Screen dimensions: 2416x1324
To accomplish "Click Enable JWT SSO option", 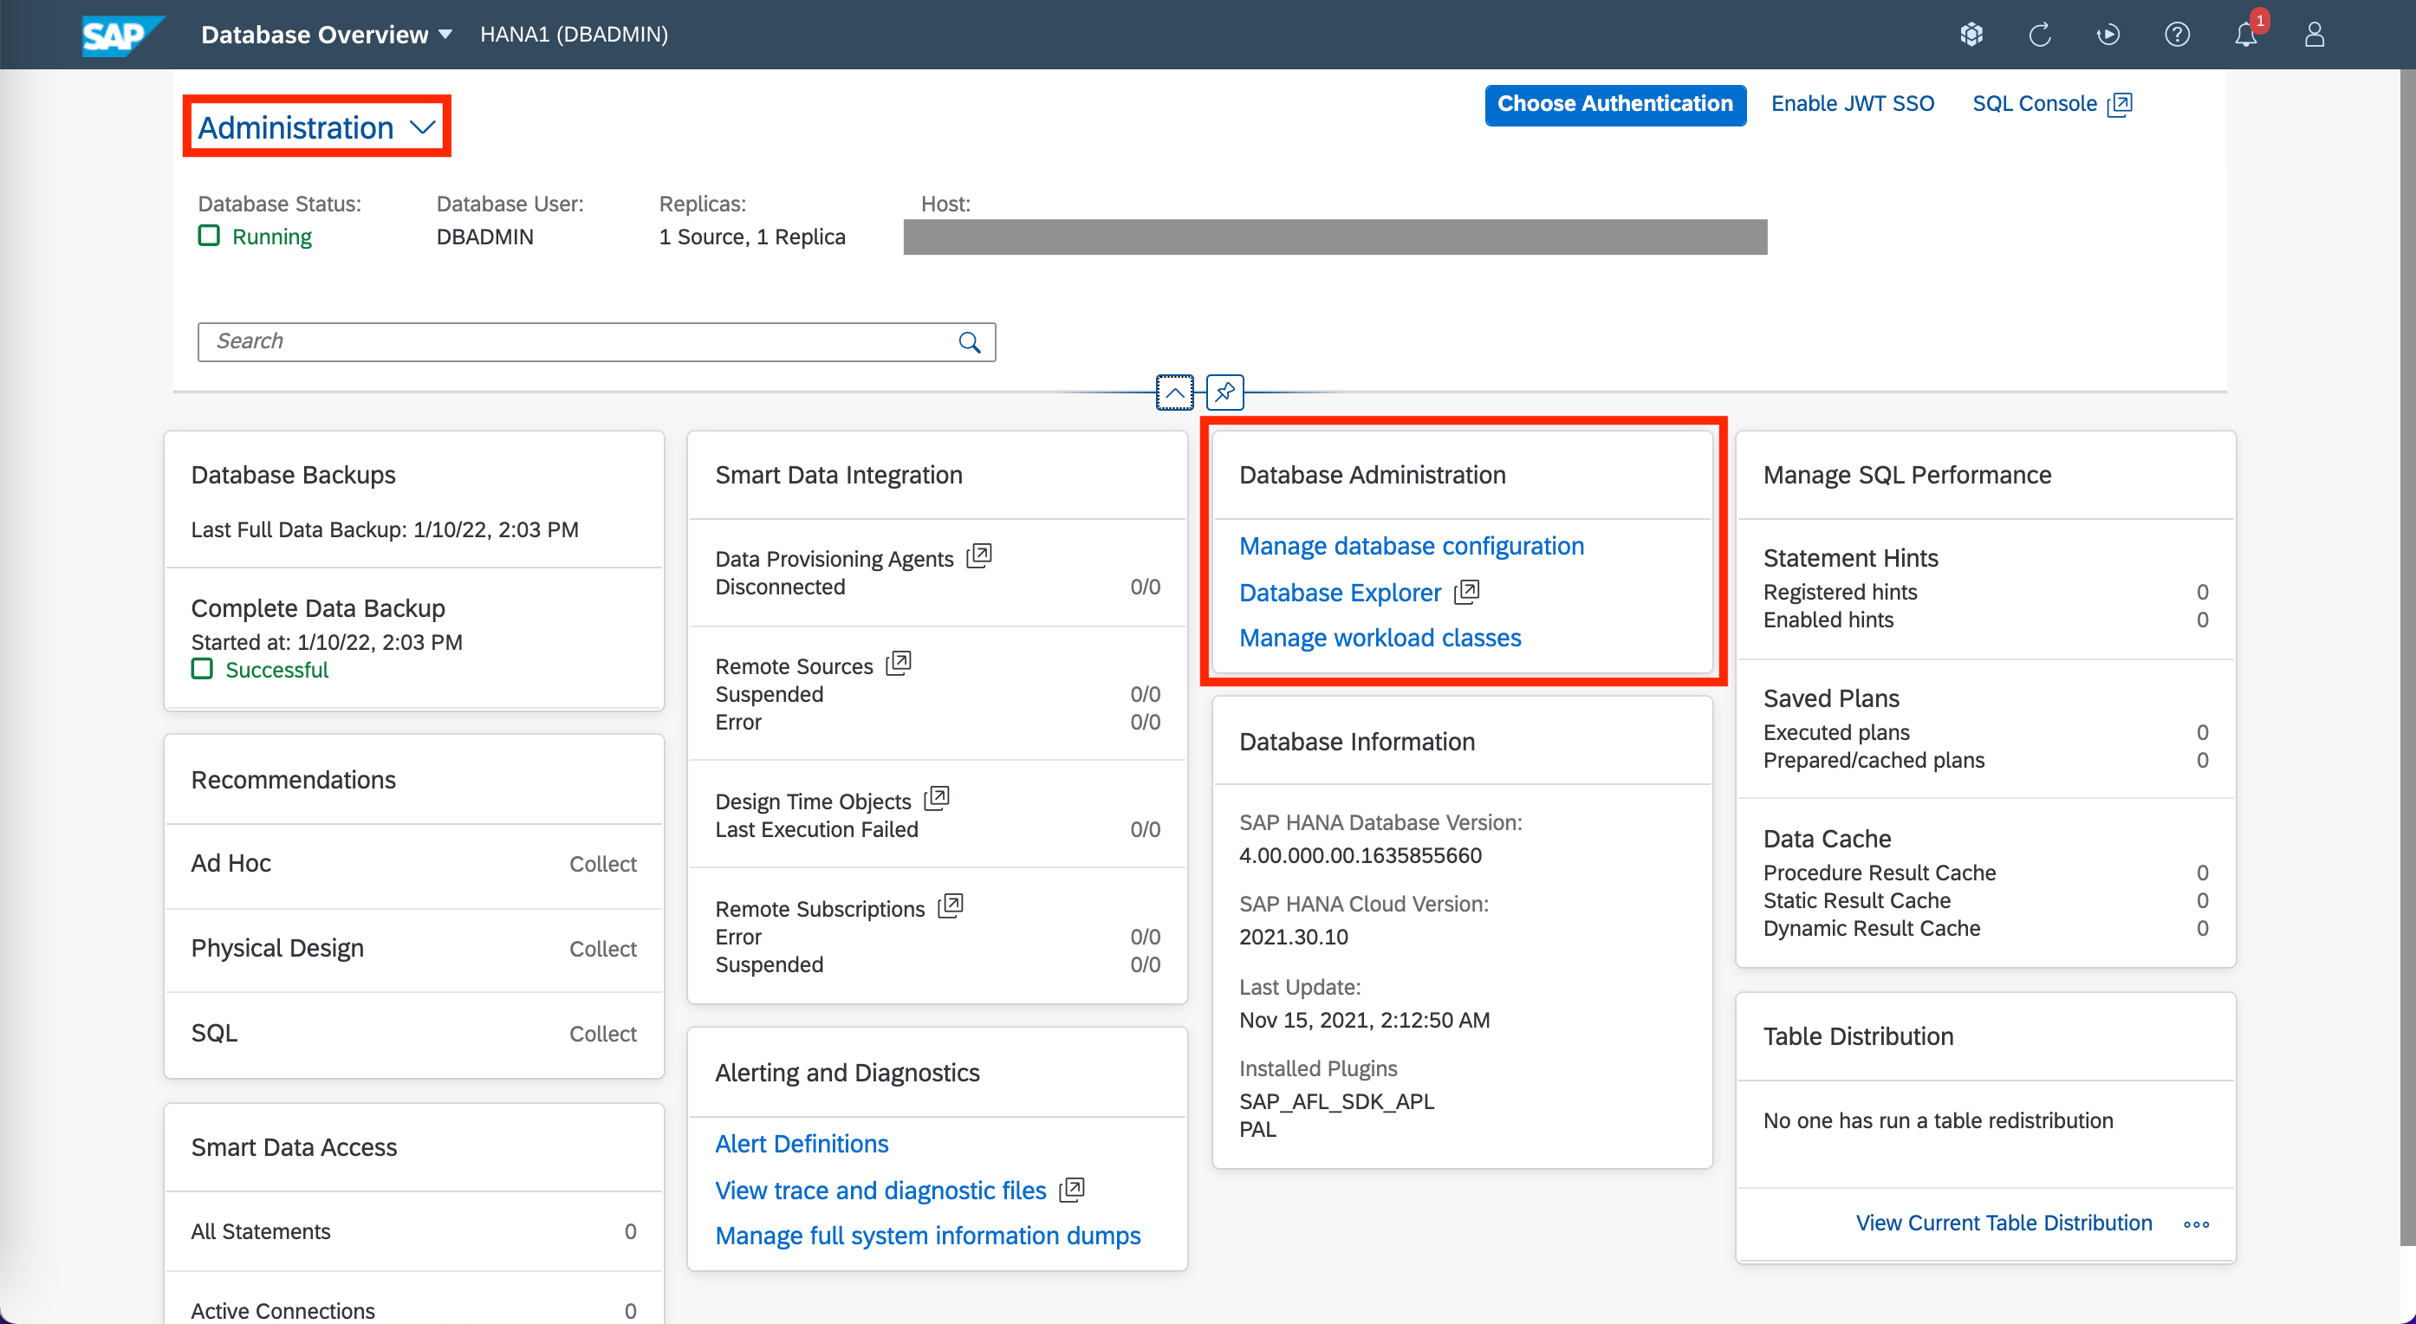I will click(1853, 103).
